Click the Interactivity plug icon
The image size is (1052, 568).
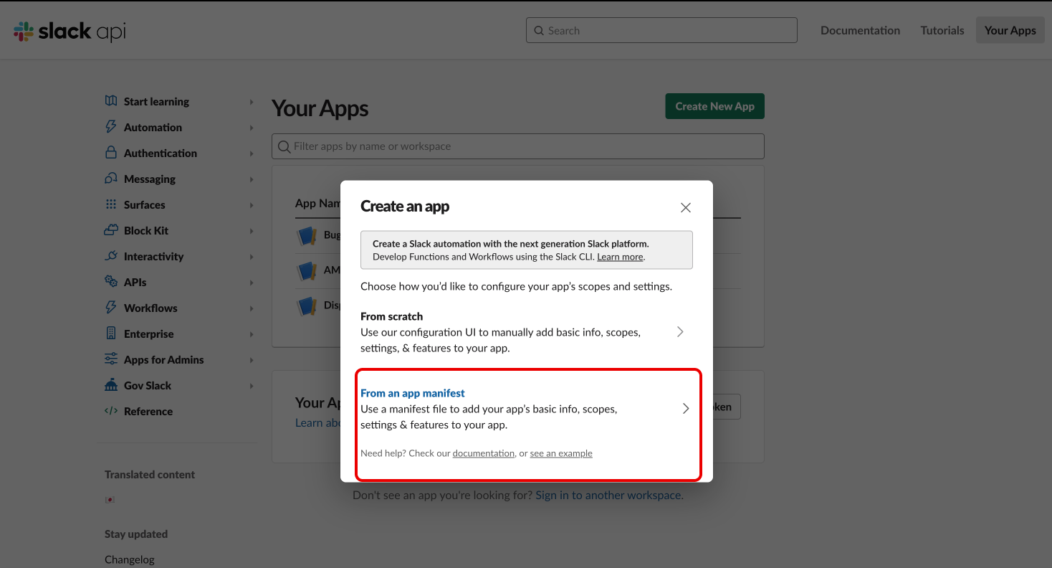coord(111,256)
